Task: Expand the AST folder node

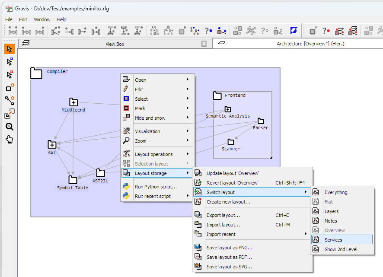Action: point(52,144)
